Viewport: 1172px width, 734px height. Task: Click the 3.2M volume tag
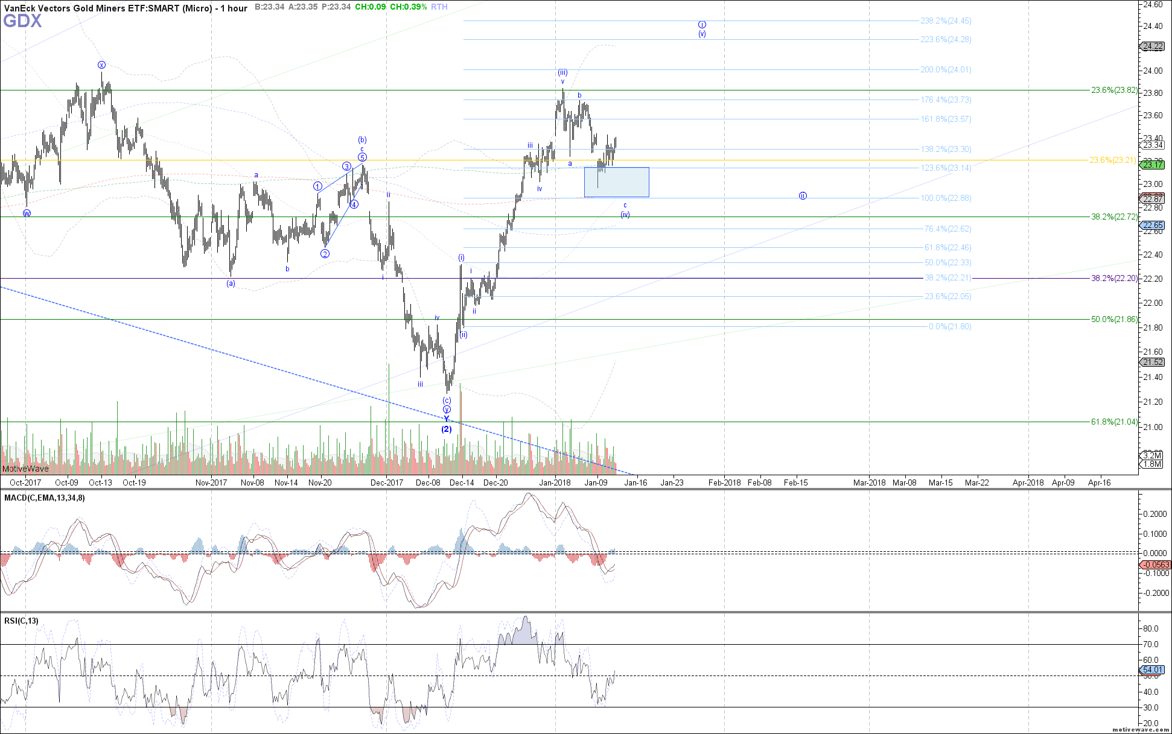pos(1152,456)
